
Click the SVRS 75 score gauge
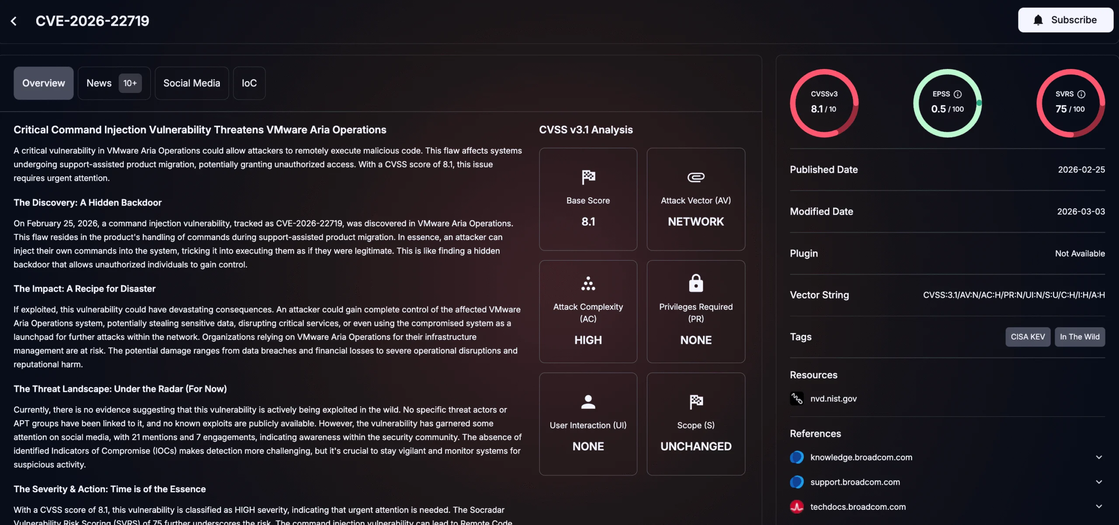[x=1070, y=103]
